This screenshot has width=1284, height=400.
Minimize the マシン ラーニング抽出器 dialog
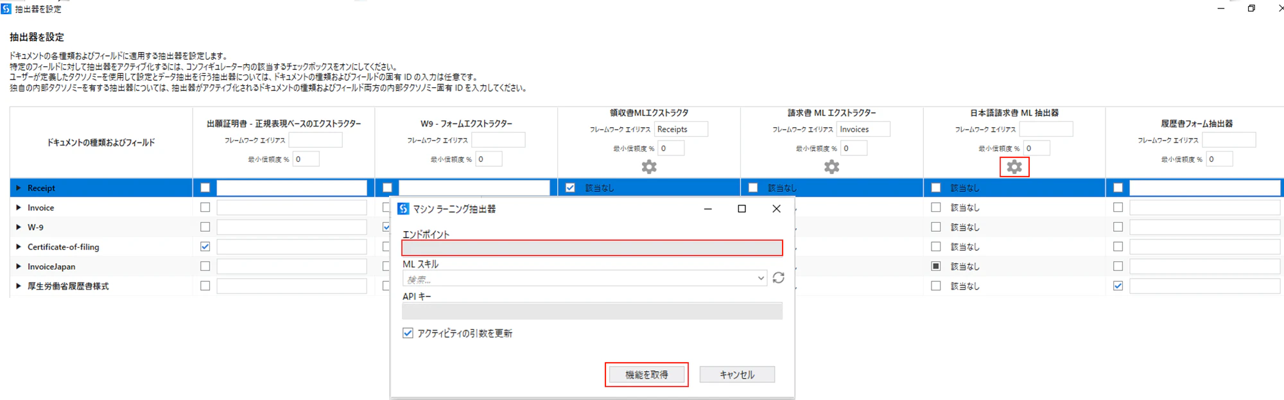(707, 209)
